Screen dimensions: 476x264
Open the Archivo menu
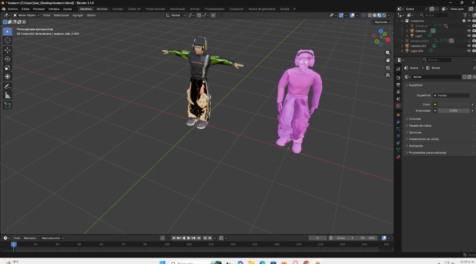13,9
